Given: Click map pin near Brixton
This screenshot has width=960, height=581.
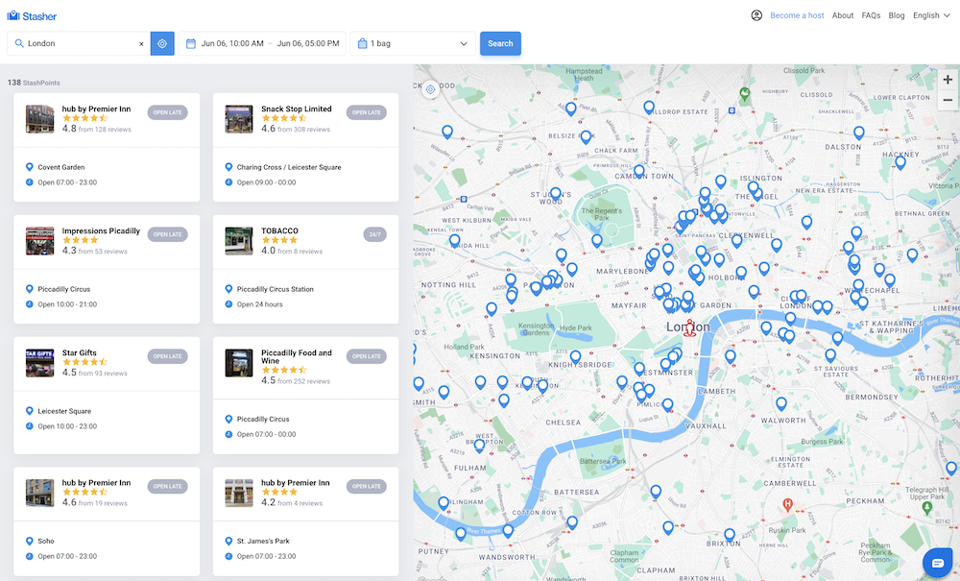Looking at the screenshot, I should point(730,535).
